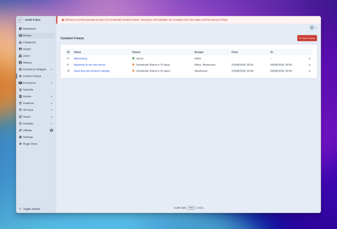The height and width of the screenshot is (229, 337).
Task: Click the Warehouse-only groups cell
Action: (x=201, y=71)
